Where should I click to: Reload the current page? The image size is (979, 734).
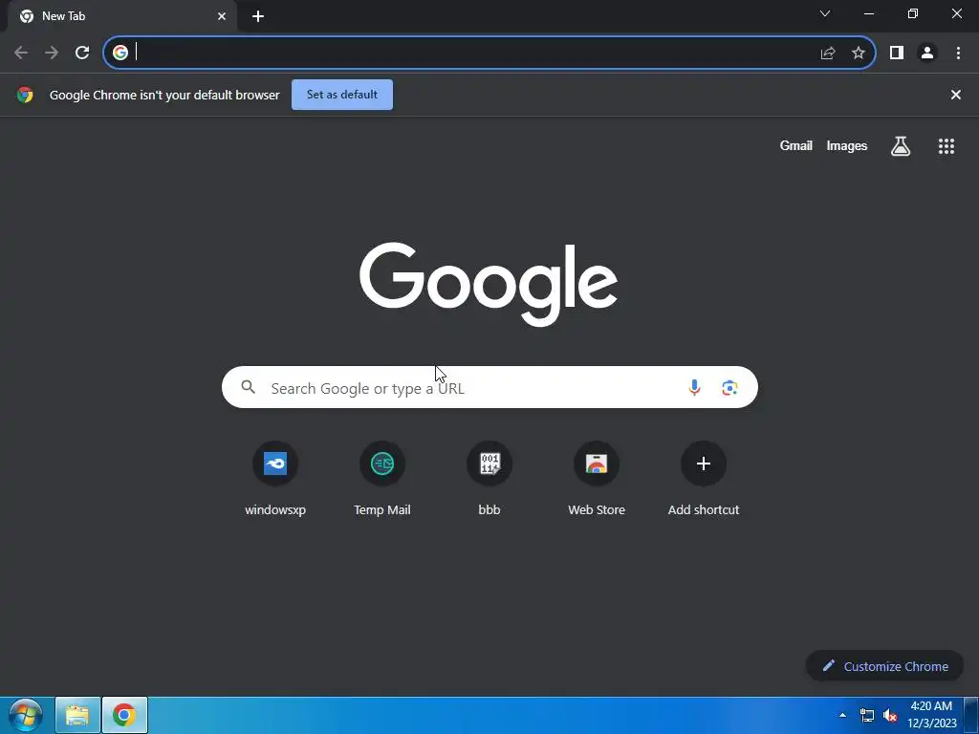pyautogui.click(x=82, y=53)
